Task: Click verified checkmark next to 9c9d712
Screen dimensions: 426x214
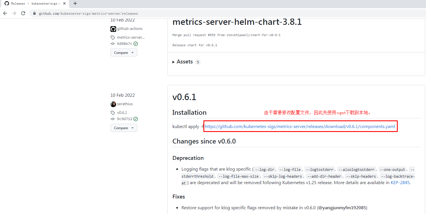Action: [136, 119]
